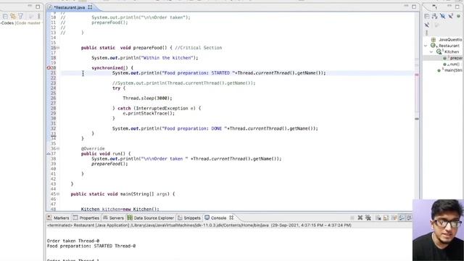The height and width of the screenshot is (261, 464).
Task: Maximize the Outline panel
Action: [x=457, y=7]
